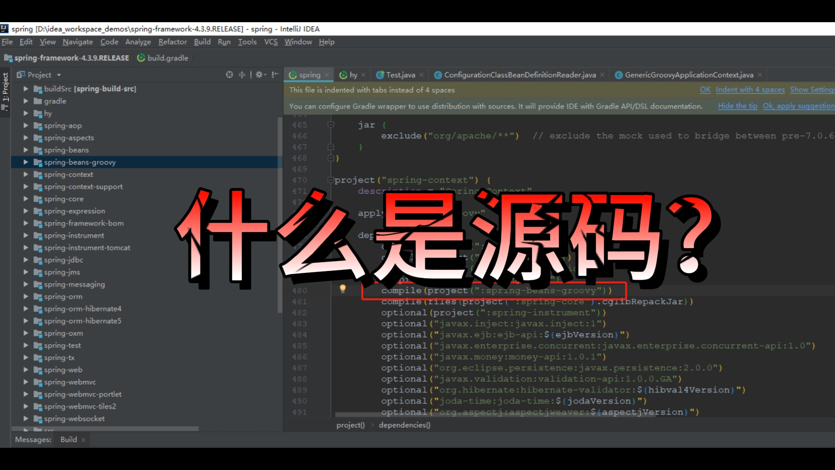Viewport: 835px width, 470px height.
Task: Expand the hy module node
Action: tap(26, 113)
